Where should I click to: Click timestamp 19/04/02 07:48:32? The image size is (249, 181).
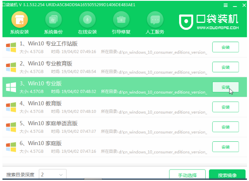pyautogui.click(x=79, y=92)
